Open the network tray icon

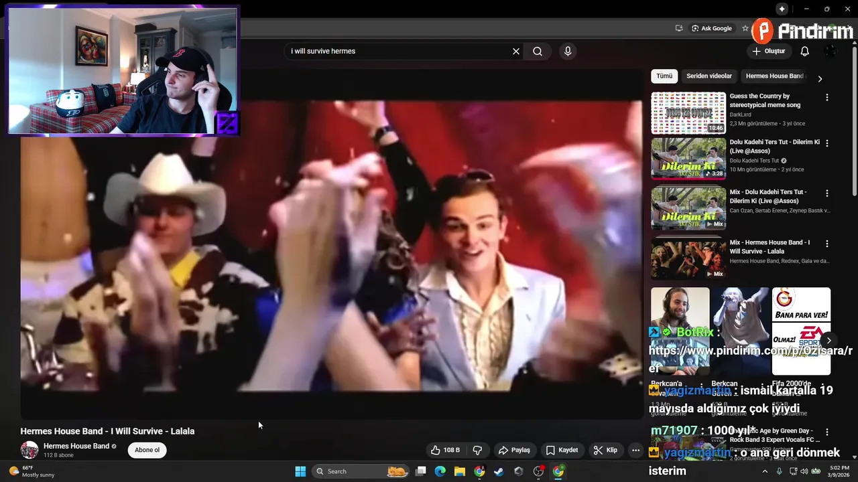click(792, 471)
